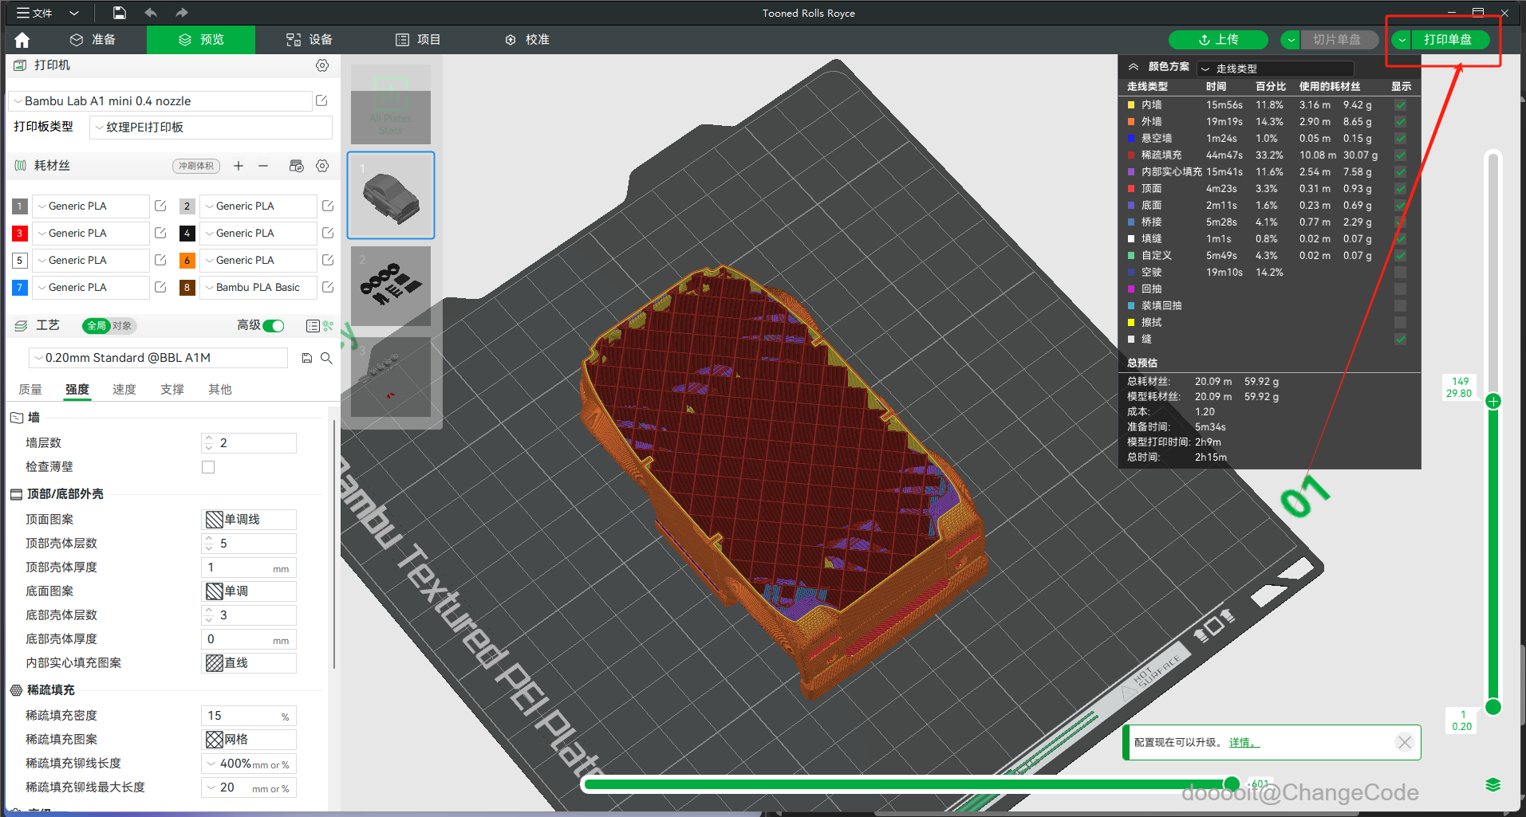Click the 打印单盘 button
The image size is (1526, 817).
1448,40
